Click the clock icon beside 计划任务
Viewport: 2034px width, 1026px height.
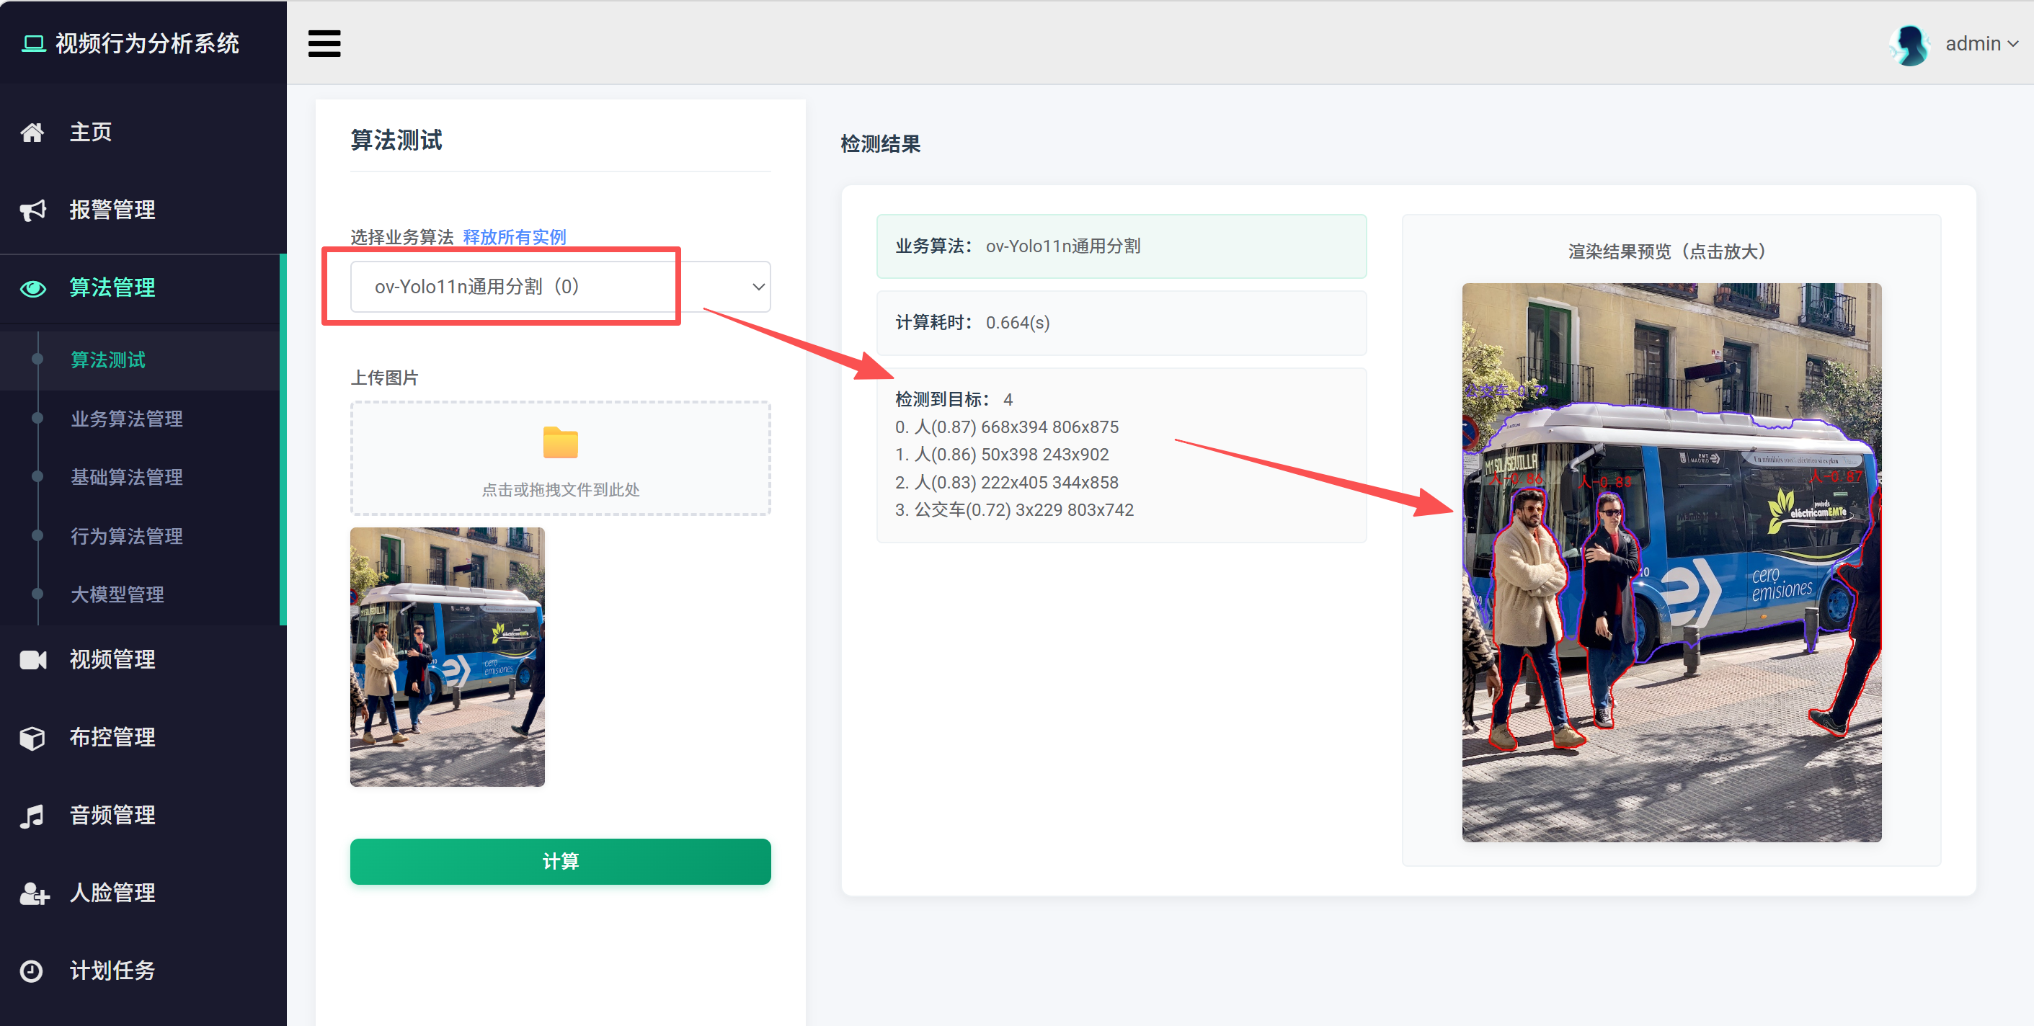point(31,971)
